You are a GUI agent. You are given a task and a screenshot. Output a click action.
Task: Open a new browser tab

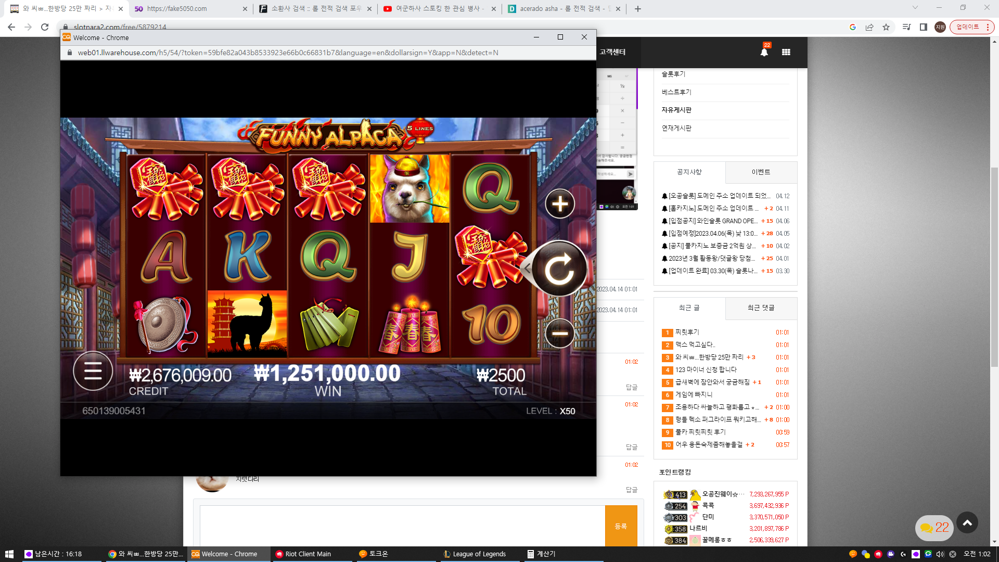pyautogui.click(x=638, y=9)
